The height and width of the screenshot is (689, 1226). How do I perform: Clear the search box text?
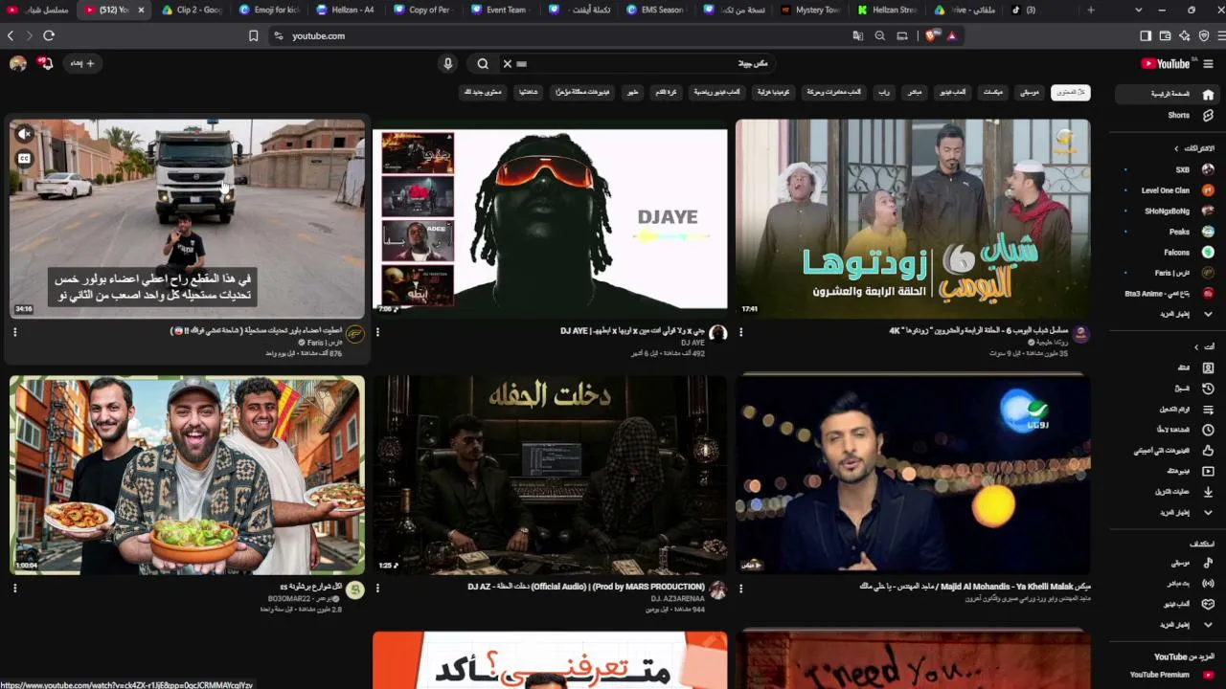[508, 64]
